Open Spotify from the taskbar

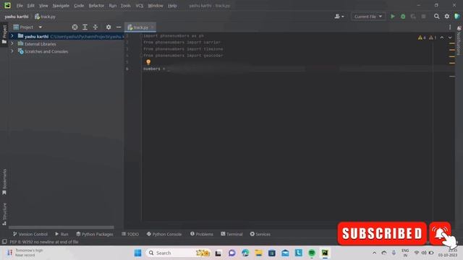pos(312,253)
